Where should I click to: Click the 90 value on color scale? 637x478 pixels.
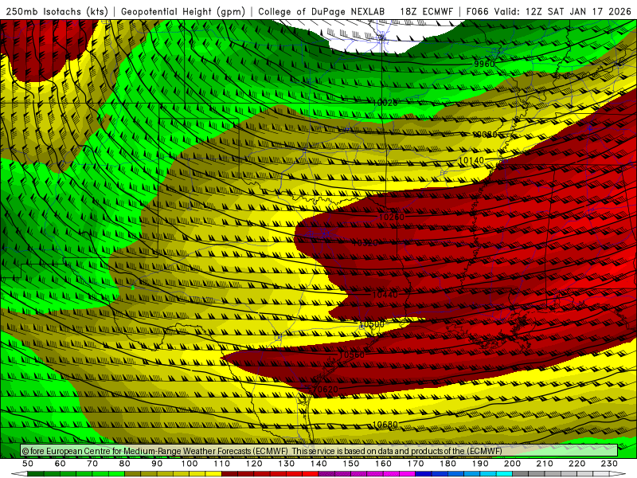click(157, 464)
